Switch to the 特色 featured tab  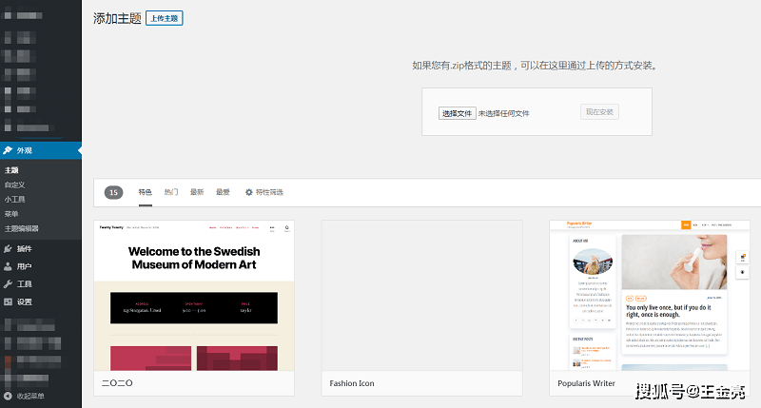point(146,192)
